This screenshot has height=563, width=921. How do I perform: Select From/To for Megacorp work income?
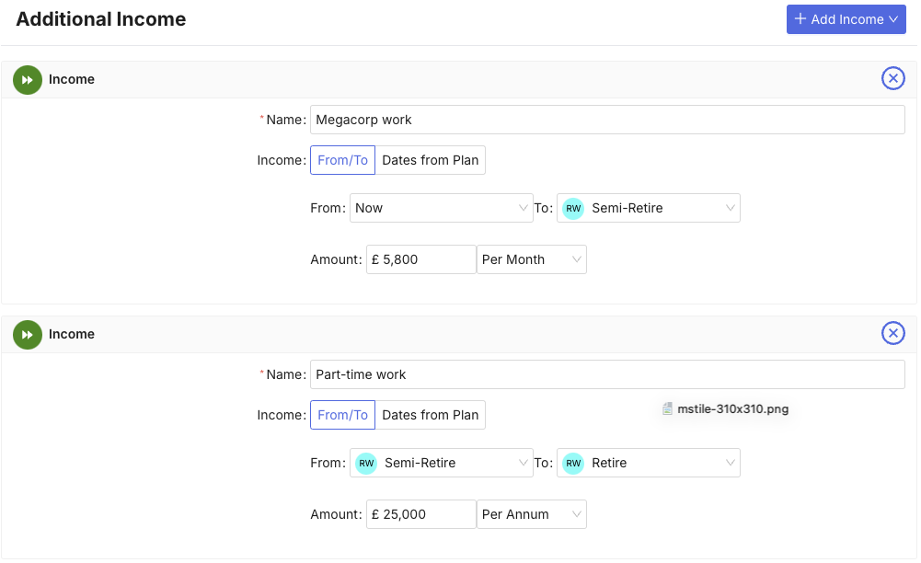pyautogui.click(x=342, y=160)
